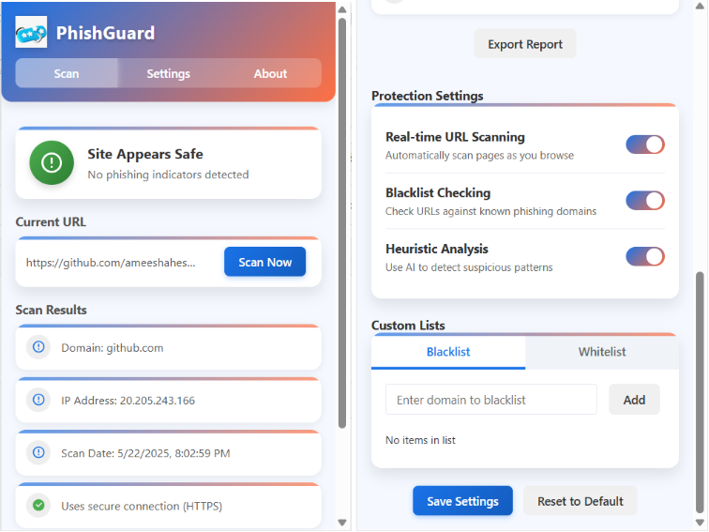The height and width of the screenshot is (532, 709).
Task: Click the Protection Settings heading
Action: [428, 96]
